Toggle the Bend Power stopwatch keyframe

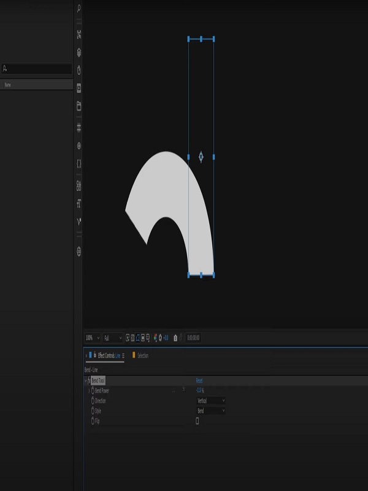[x=93, y=391]
